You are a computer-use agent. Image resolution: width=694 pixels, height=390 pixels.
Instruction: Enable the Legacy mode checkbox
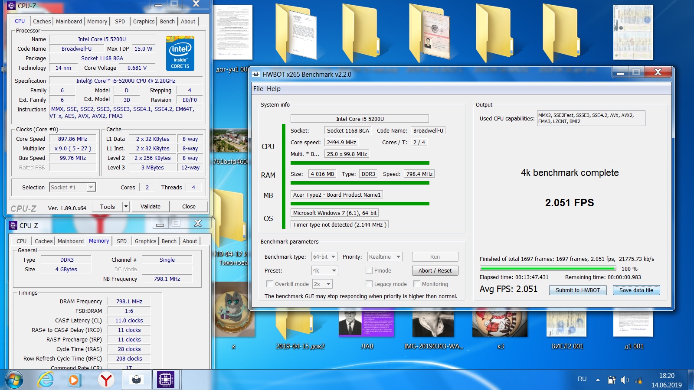369,284
